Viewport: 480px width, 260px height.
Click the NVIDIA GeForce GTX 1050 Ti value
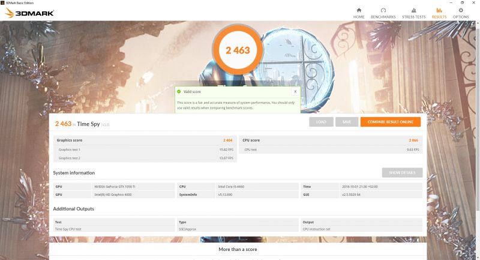[x=115, y=187]
